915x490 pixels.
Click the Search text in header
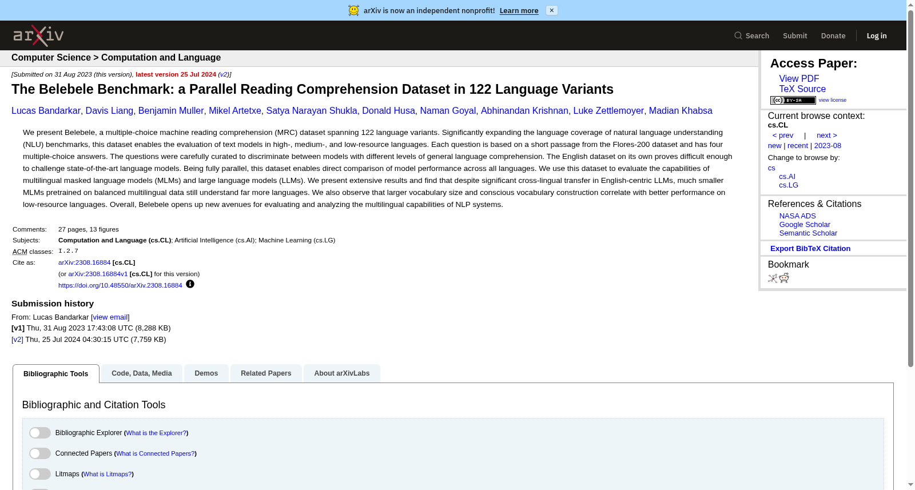757,35
